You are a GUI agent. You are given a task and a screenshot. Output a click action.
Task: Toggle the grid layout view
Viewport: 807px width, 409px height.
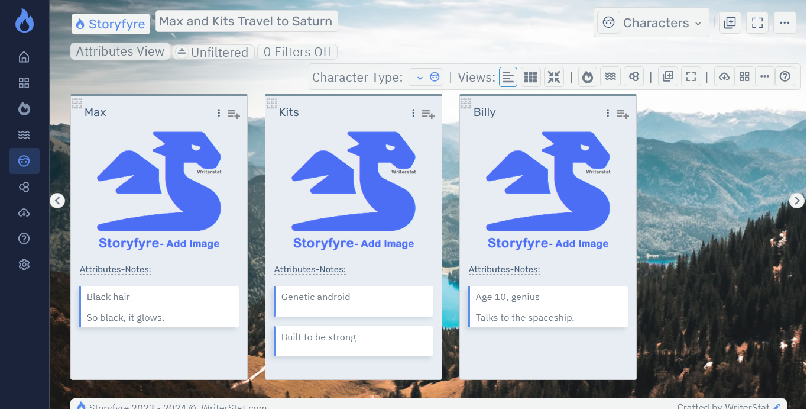tap(530, 76)
